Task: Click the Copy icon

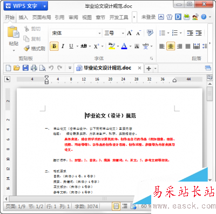Action: [x=26, y=38]
